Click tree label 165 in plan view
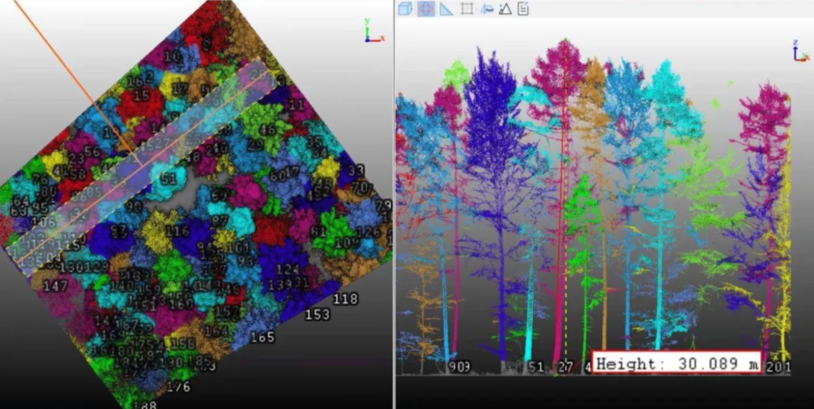The height and width of the screenshot is (409, 814). point(262,337)
